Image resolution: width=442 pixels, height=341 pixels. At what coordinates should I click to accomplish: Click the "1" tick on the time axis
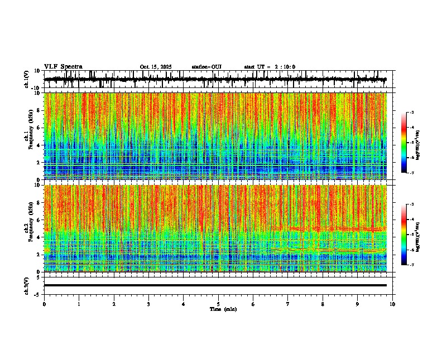[79, 304]
